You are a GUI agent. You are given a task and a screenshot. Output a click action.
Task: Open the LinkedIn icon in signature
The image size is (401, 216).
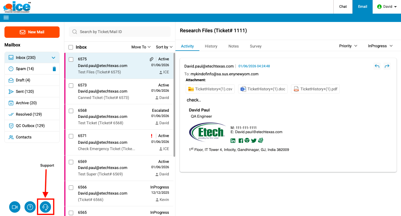(233, 141)
